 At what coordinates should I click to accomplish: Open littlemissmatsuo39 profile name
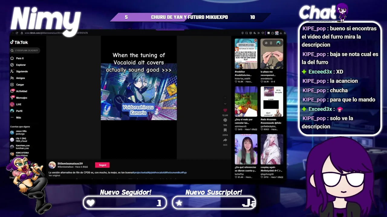pyautogui.click(x=70, y=164)
